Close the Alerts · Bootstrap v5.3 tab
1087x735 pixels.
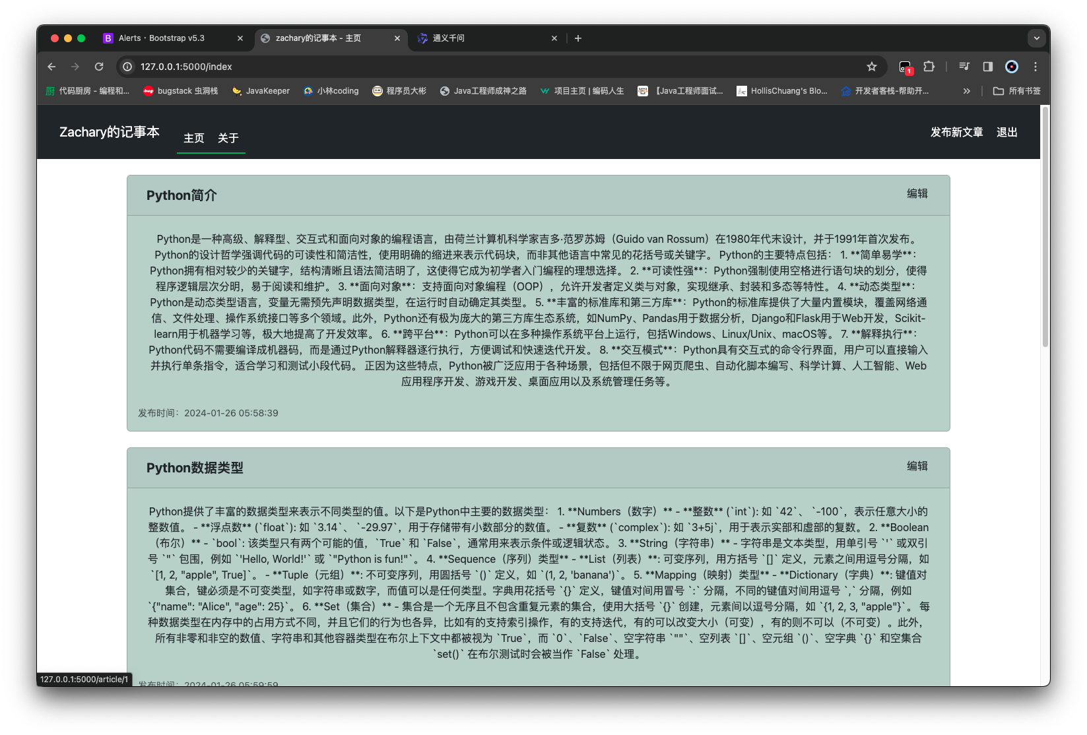coord(240,38)
